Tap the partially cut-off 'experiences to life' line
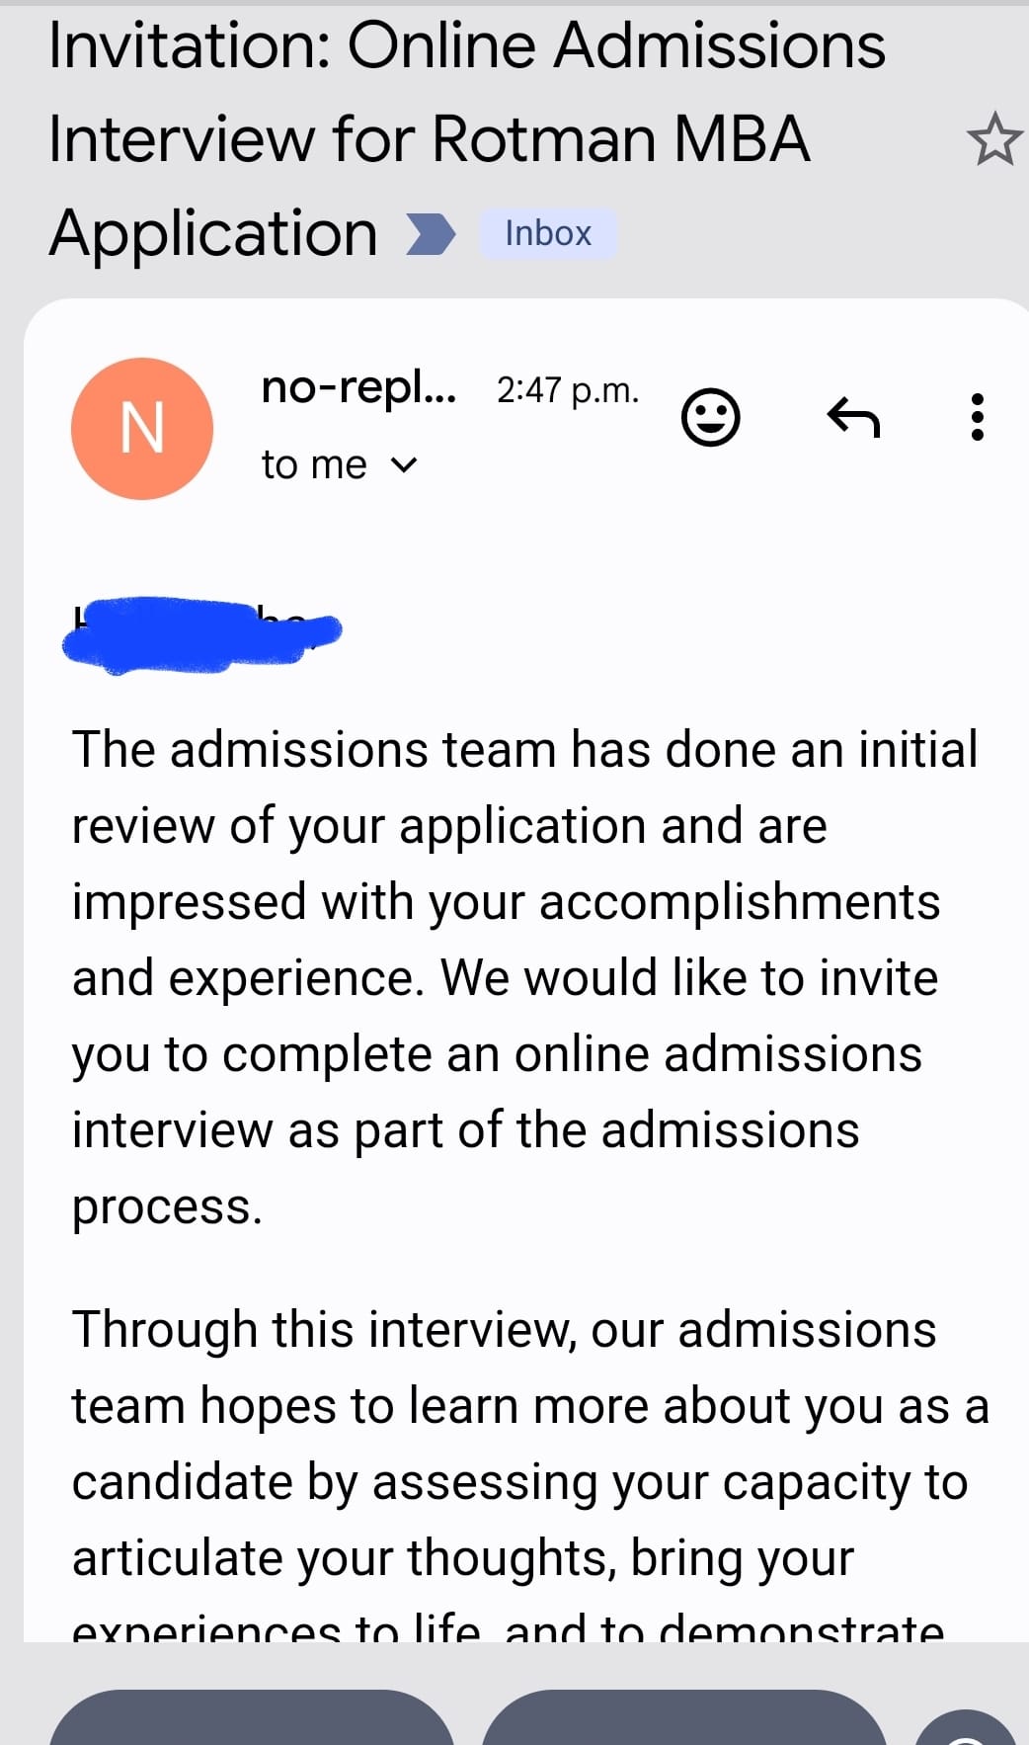This screenshot has width=1029, height=1745. coord(508,1626)
